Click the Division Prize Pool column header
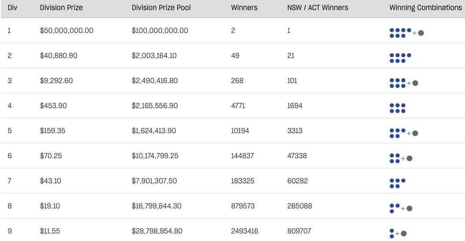Image resolution: width=465 pixels, height=241 pixels. coord(161,8)
